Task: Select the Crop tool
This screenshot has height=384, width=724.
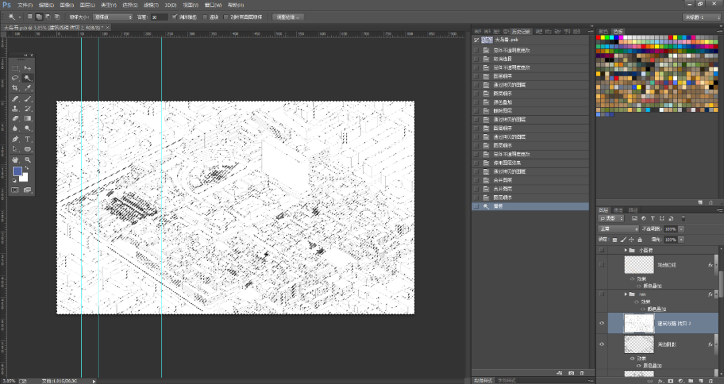Action: pos(15,88)
